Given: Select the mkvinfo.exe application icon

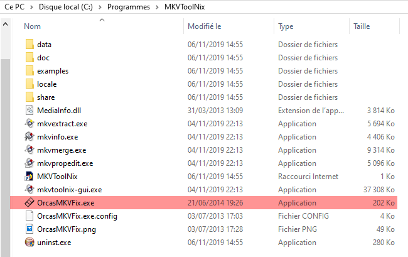Looking at the screenshot, I should pos(30,137).
